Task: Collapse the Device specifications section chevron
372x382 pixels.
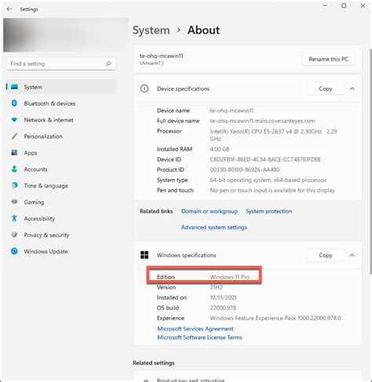Action: point(352,89)
